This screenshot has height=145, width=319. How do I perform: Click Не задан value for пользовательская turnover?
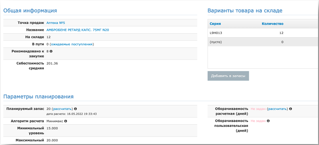(258, 121)
